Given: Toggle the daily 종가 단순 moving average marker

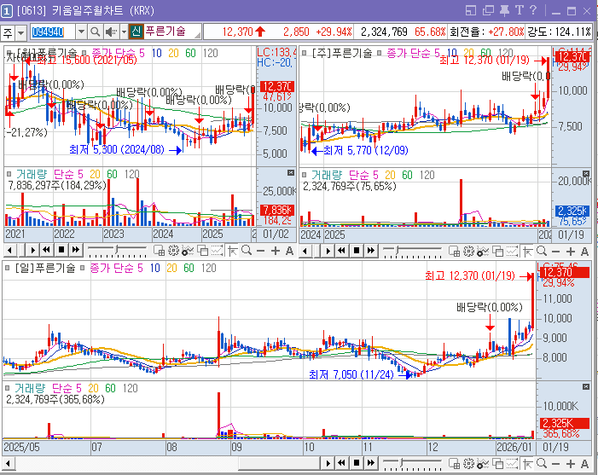Looking at the screenshot, I should click(x=82, y=269).
